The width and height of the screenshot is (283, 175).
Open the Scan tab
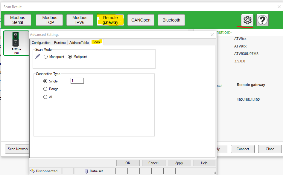click(x=96, y=42)
